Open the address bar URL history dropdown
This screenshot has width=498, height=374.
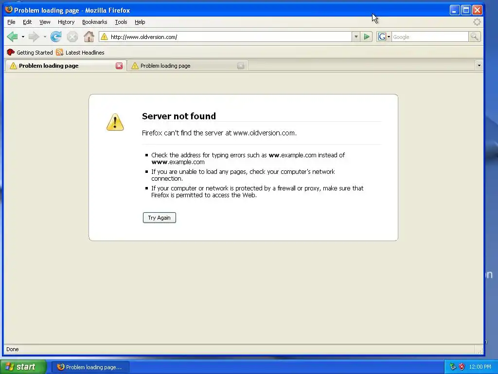(356, 37)
